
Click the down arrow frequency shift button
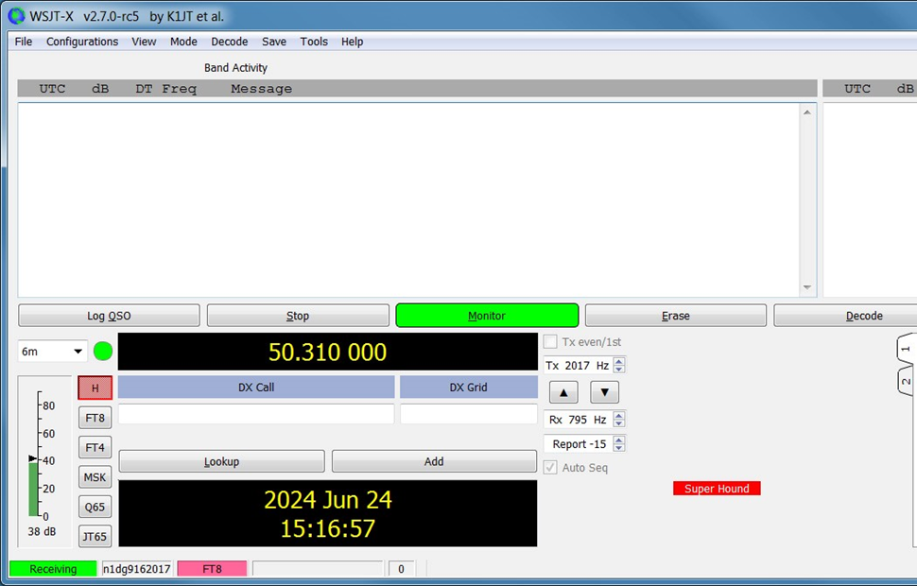pyautogui.click(x=605, y=392)
